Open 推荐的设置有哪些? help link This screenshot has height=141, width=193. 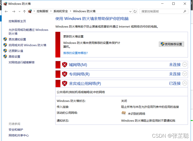pos(76,53)
